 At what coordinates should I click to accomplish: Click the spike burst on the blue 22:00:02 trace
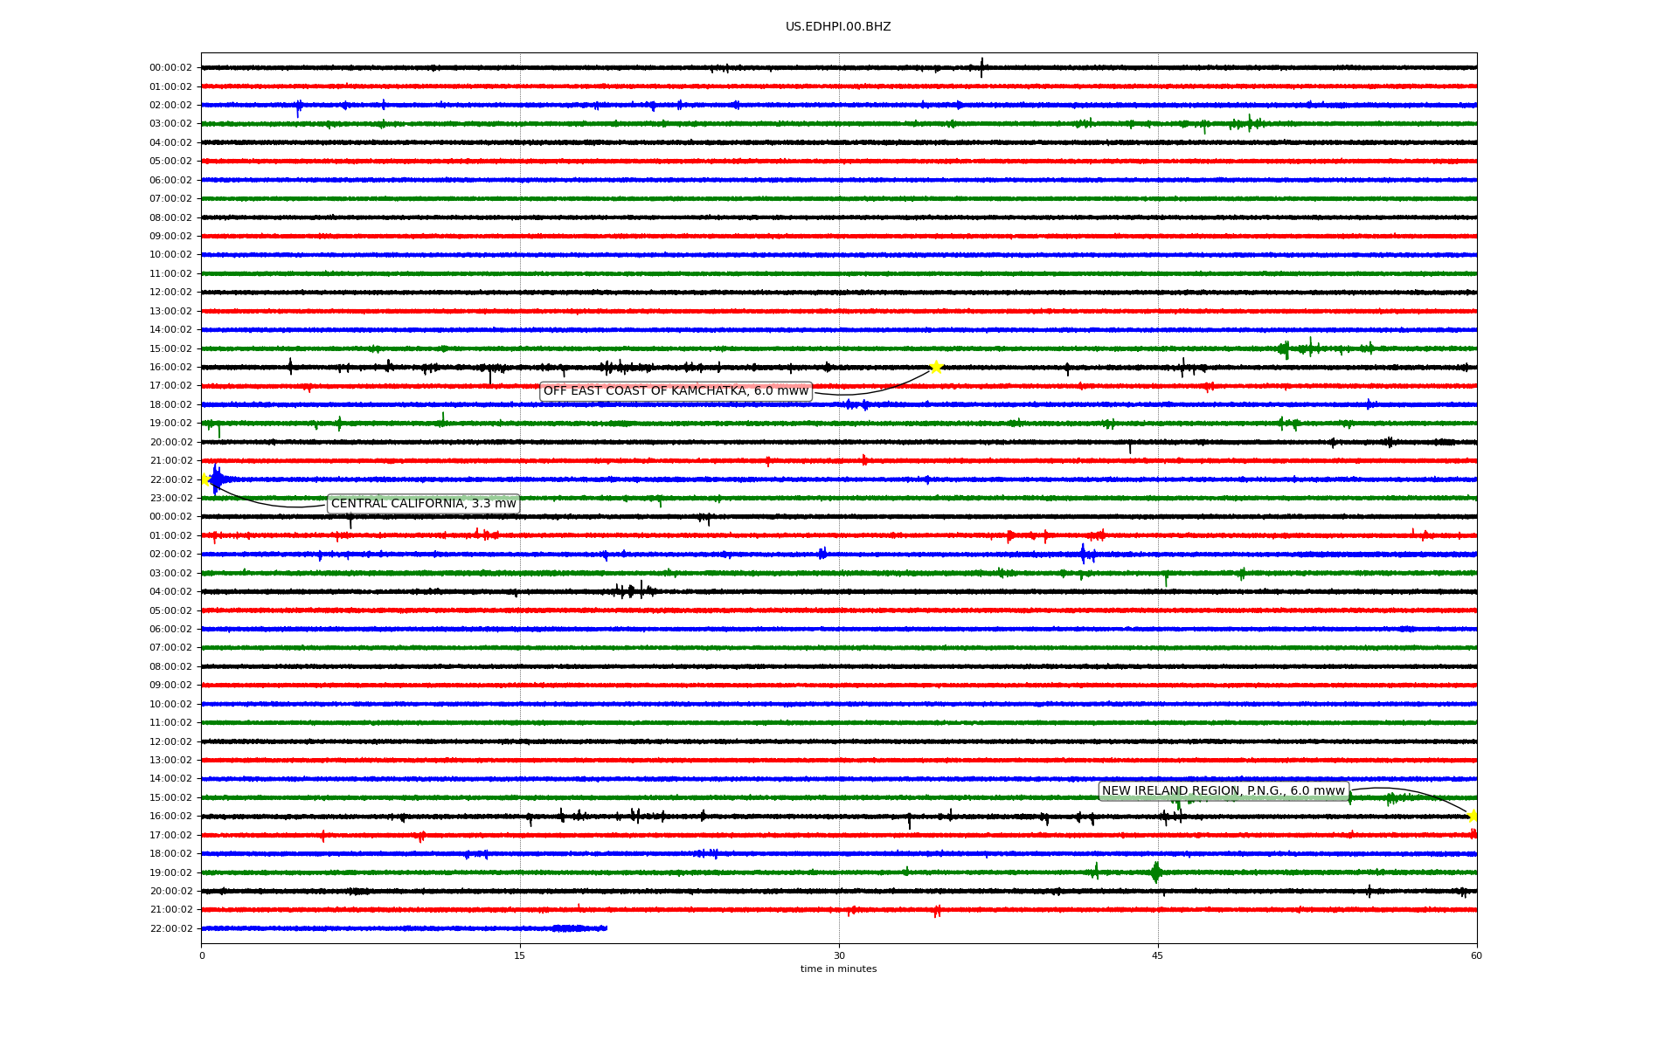click(x=217, y=479)
